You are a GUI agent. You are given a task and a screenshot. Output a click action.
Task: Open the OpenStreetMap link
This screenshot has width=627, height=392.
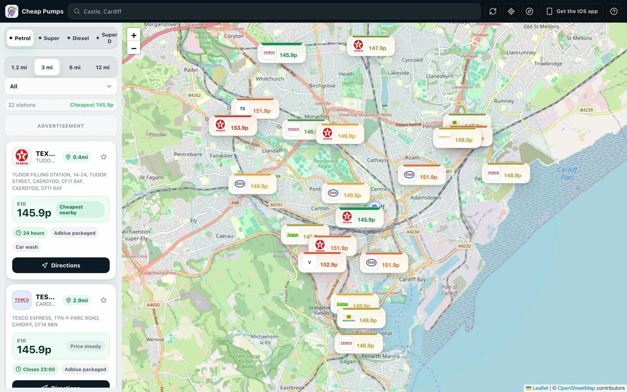pos(576,388)
